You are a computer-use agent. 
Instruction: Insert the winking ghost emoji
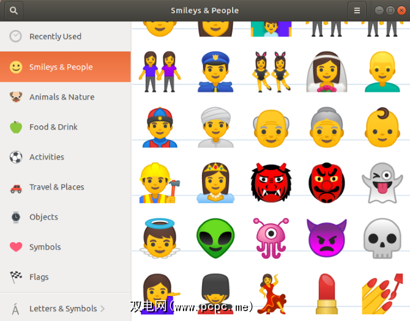click(382, 183)
